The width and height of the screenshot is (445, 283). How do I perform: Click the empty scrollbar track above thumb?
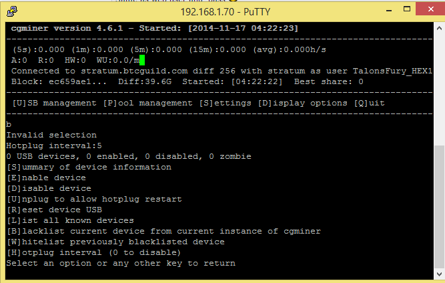[x=439, y=89]
